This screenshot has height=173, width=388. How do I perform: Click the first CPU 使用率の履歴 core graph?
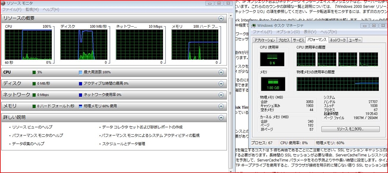coord(306,59)
